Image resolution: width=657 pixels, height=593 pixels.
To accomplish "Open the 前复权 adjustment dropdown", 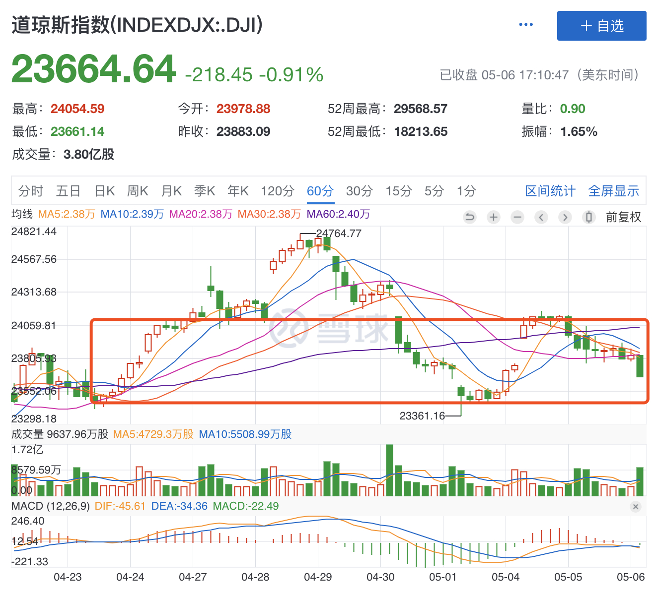I will [x=624, y=217].
